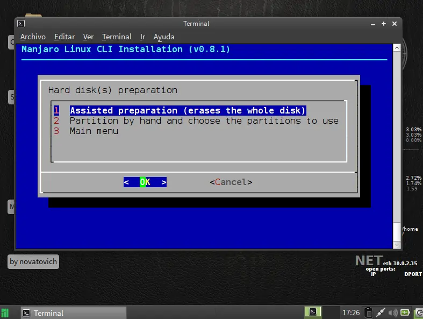Open battery power tray icon
The width and height of the screenshot is (423, 319).
pos(405,313)
